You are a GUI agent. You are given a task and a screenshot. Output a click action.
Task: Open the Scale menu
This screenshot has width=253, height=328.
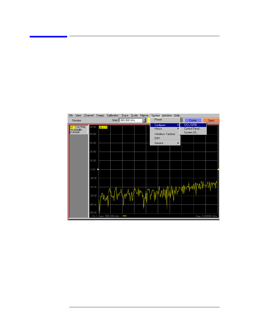pos(134,116)
